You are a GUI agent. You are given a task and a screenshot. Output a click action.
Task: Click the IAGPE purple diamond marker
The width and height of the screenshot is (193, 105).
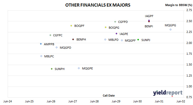[116, 34]
